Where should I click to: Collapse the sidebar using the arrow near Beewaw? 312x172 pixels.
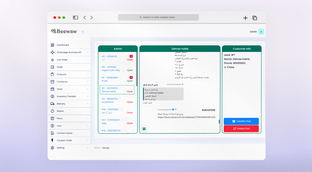click(82, 31)
